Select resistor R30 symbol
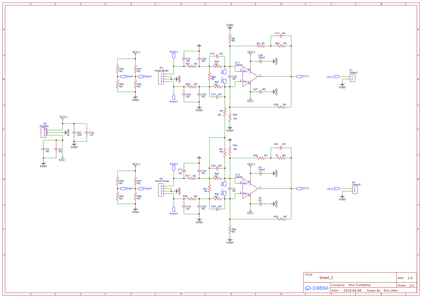422x298 pixels. [192, 199]
